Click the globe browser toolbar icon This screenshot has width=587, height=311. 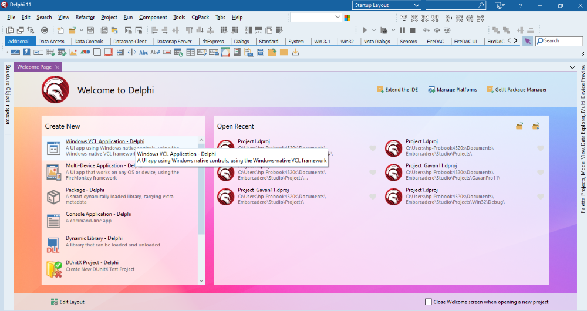[x=45, y=31]
